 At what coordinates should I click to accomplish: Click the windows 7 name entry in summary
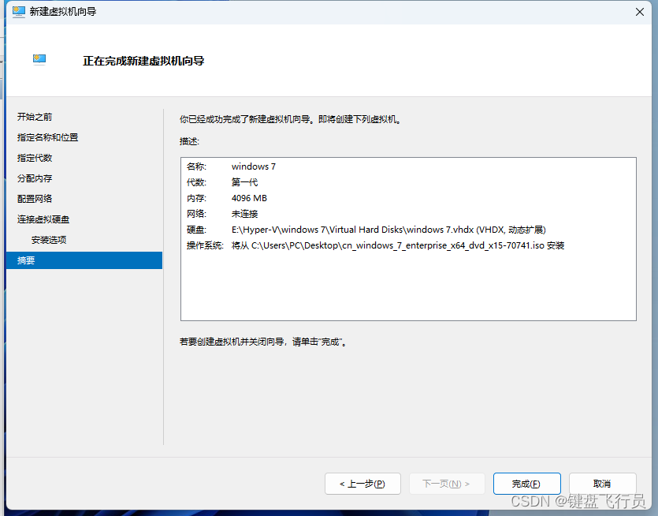pos(253,166)
